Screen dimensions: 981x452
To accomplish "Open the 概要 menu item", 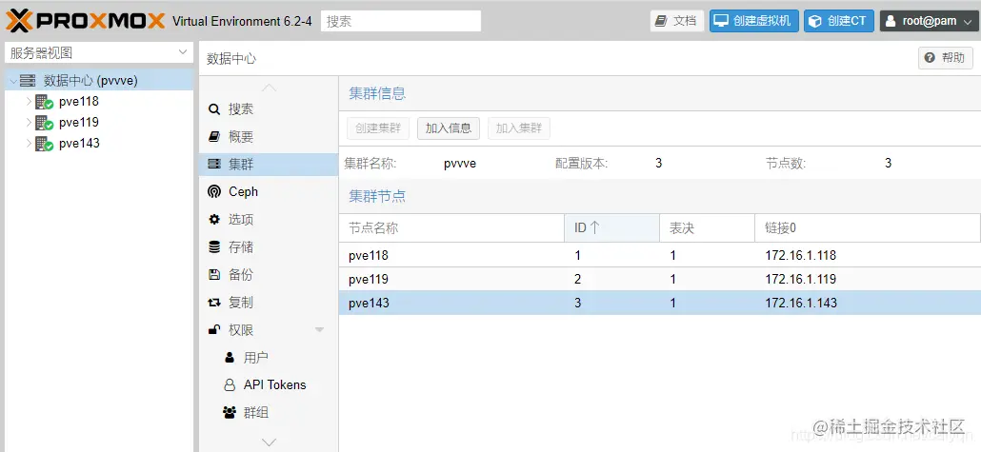I will tap(269, 137).
